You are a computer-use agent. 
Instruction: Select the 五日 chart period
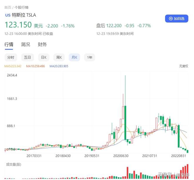click(27, 57)
